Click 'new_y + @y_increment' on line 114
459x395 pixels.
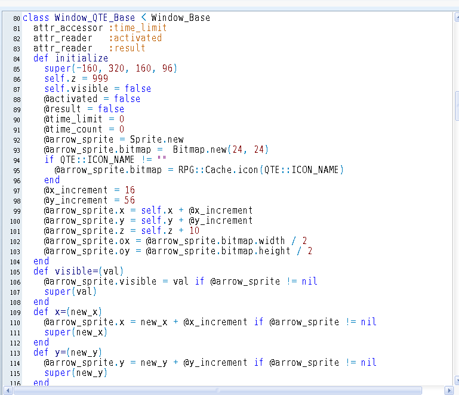click(x=194, y=363)
